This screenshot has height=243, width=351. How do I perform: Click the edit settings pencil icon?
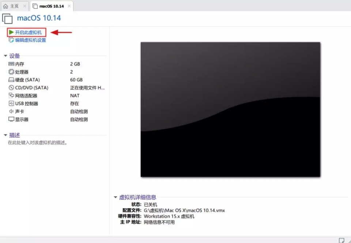pos(11,40)
